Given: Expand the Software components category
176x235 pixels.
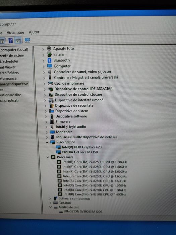Looking at the screenshot, I should point(50,199).
